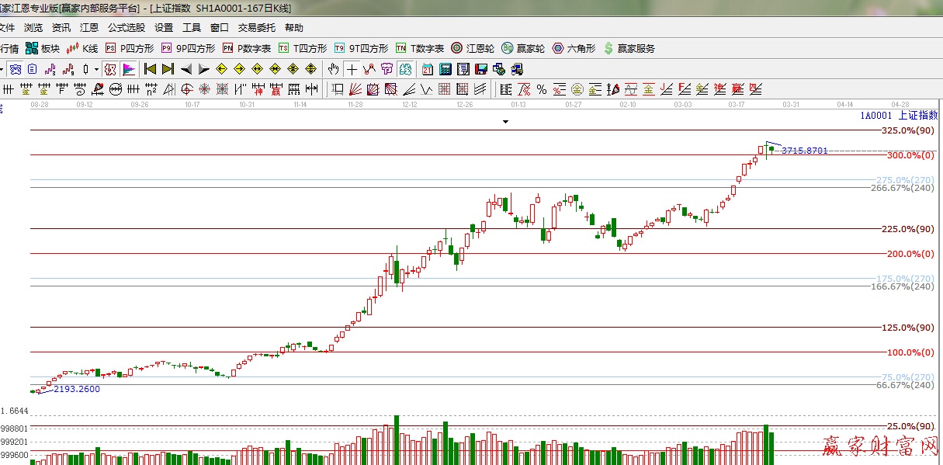Screen dimensions: 943x465
Task: Open the 公式选股 menu
Action: point(126,27)
